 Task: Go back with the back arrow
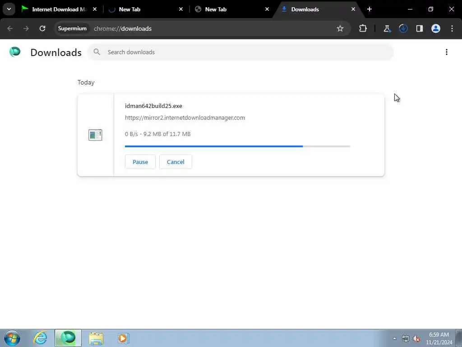[10, 28]
